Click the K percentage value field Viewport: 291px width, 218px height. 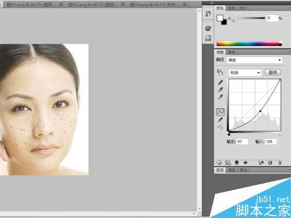272,18
